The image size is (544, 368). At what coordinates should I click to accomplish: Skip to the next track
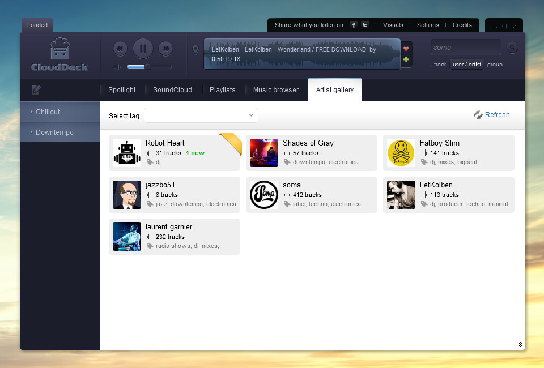click(x=166, y=49)
